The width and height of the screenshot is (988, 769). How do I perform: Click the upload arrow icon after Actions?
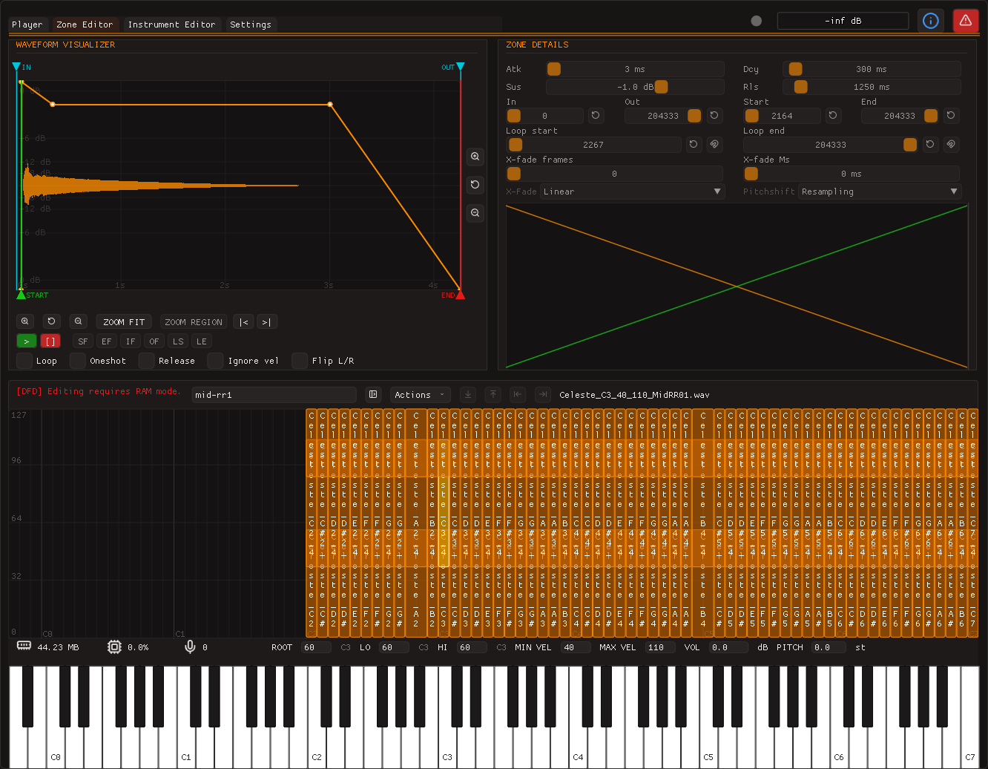(493, 395)
